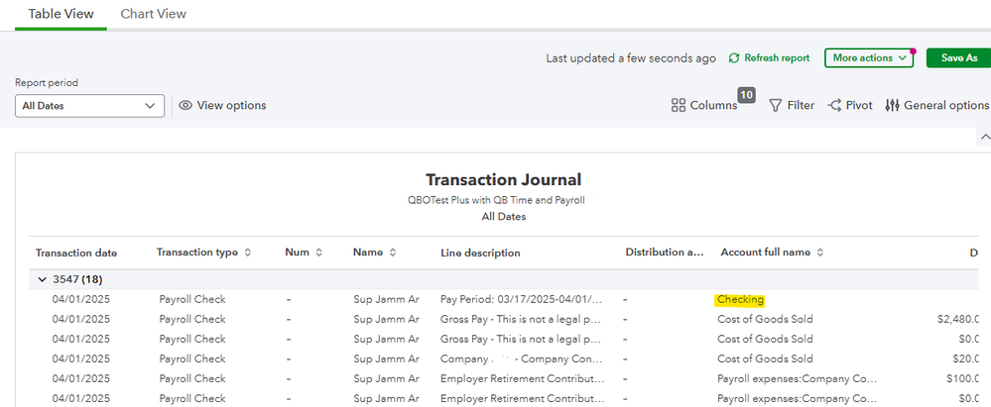Open the Report period All Dates dropdown
The image size is (991, 407).
[89, 106]
